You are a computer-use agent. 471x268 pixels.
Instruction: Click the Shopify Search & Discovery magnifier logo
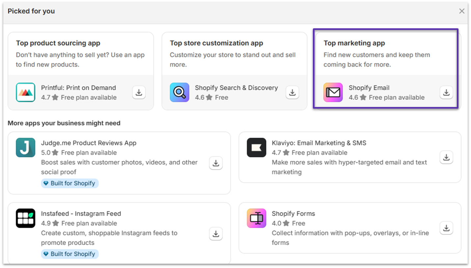[180, 92]
